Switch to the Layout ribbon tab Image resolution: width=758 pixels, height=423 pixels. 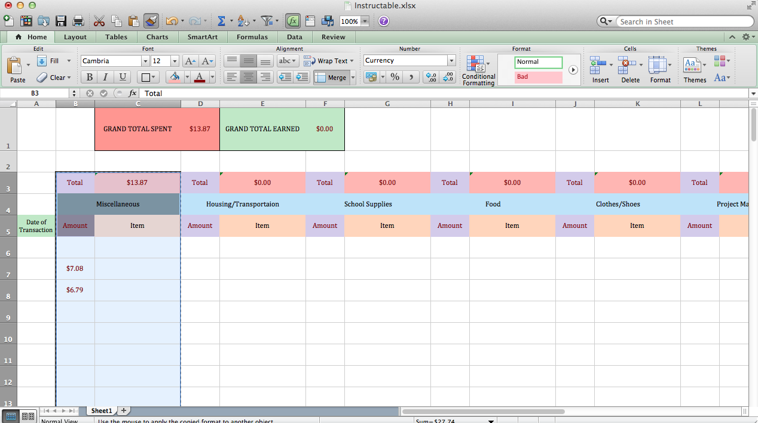point(75,37)
